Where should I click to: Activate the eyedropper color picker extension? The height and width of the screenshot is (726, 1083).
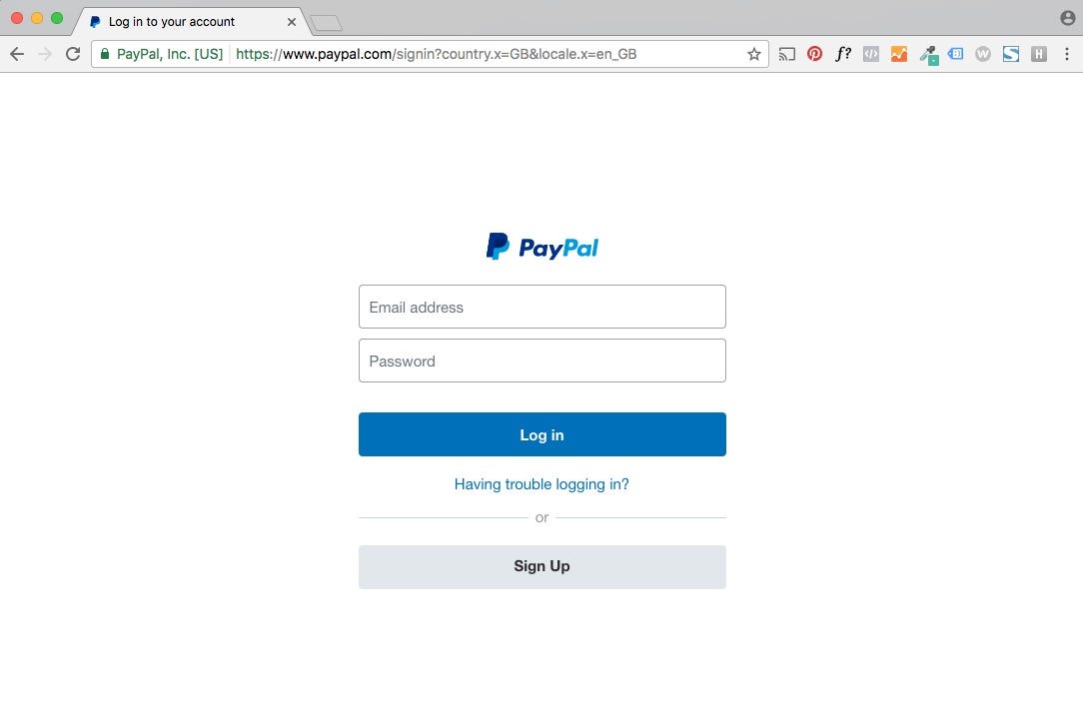click(x=928, y=55)
